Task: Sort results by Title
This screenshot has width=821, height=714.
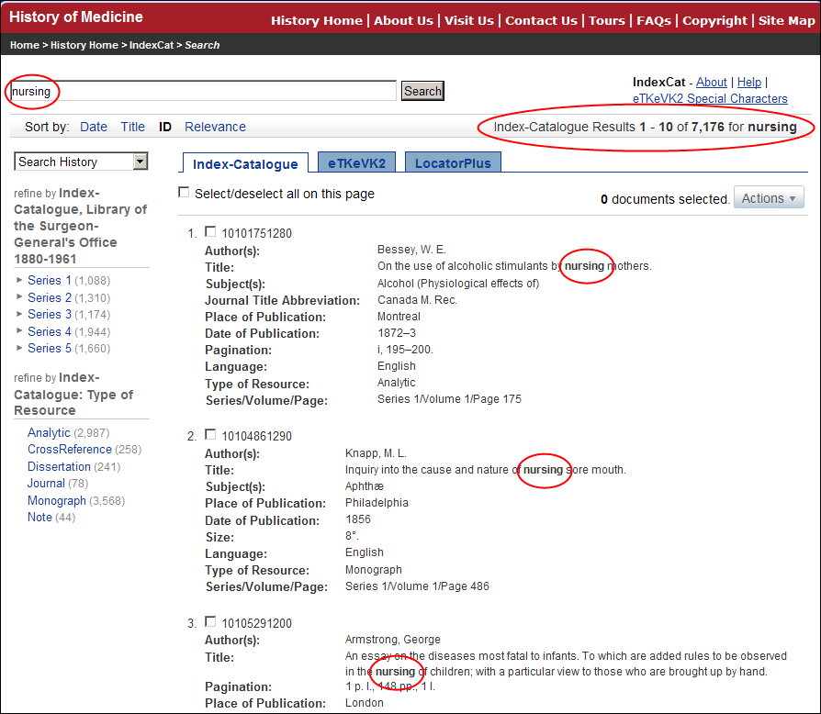Action: pos(132,128)
